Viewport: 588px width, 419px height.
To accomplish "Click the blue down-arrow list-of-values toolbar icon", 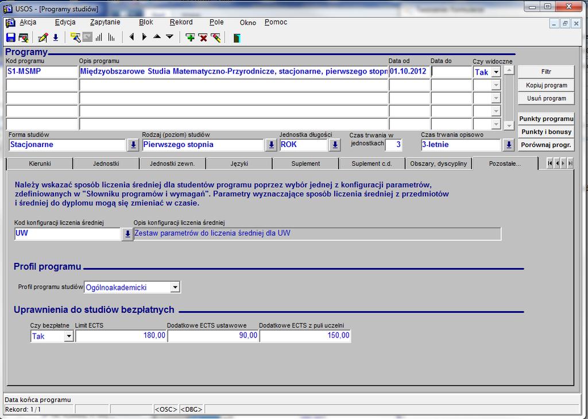I will [x=56, y=37].
